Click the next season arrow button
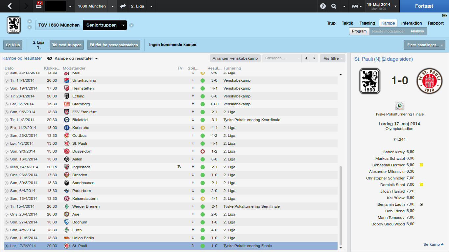Screen dimensions: 449x252 (314, 58)
